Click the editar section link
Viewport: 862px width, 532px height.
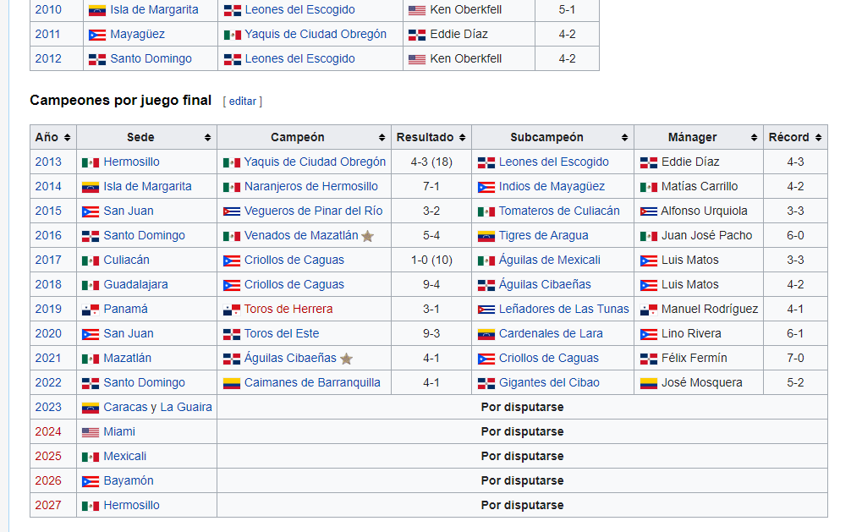pyautogui.click(x=243, y=101)
